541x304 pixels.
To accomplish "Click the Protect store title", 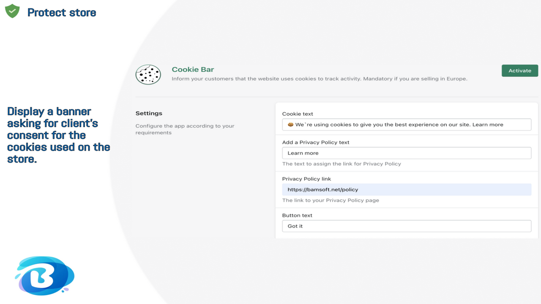I will click(62, 13).
